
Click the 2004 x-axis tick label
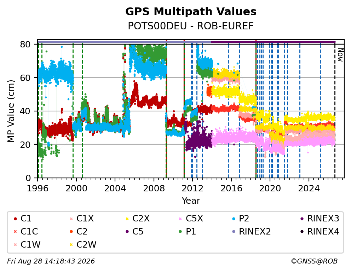click(x=115, y=189)
